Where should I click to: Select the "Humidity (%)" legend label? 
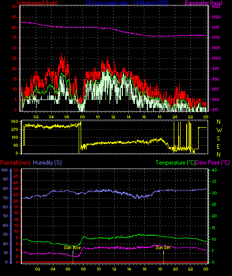pyautogui.click(x=47, y=163)
